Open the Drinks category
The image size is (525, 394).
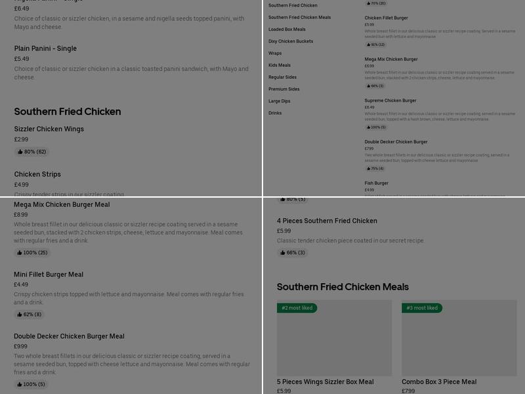click(275, 113)
